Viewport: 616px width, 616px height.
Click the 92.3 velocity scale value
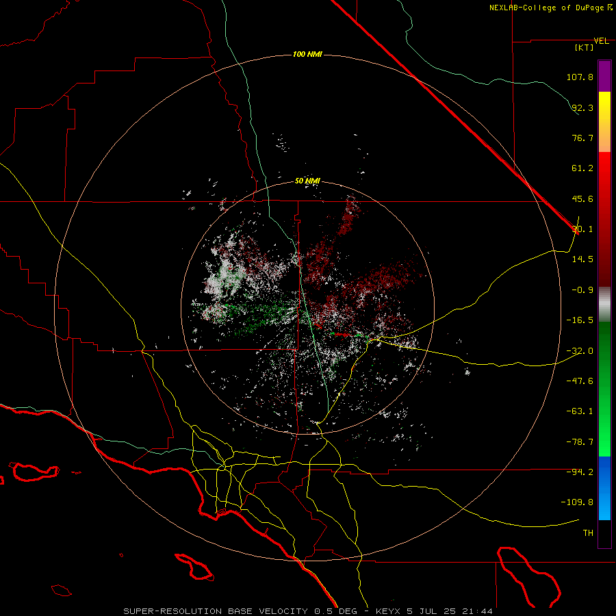click(x=582, y=107)
